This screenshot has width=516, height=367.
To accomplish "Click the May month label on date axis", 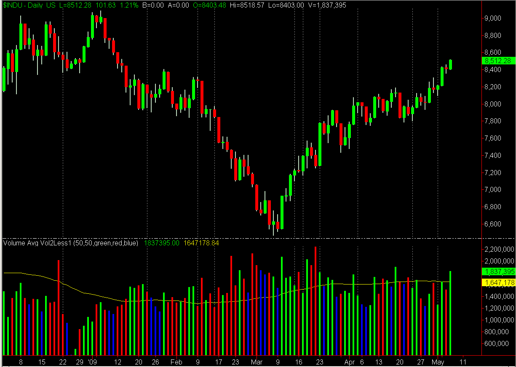I will [x=438, y=362].
